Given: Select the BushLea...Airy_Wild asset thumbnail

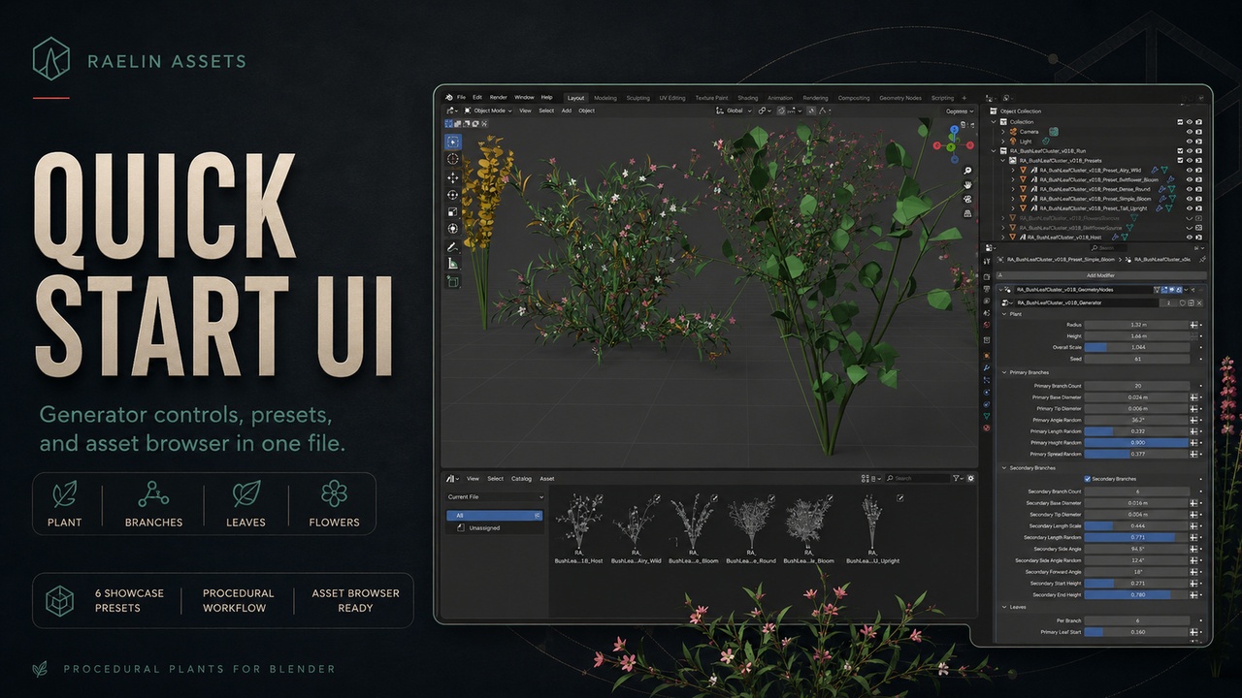Looking at the screenshot, I should pyautogui.click(x=636, y=529).
